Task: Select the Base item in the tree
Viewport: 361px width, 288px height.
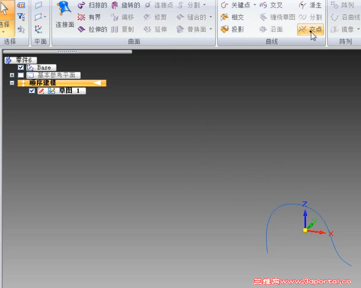Action: point(41,67)
